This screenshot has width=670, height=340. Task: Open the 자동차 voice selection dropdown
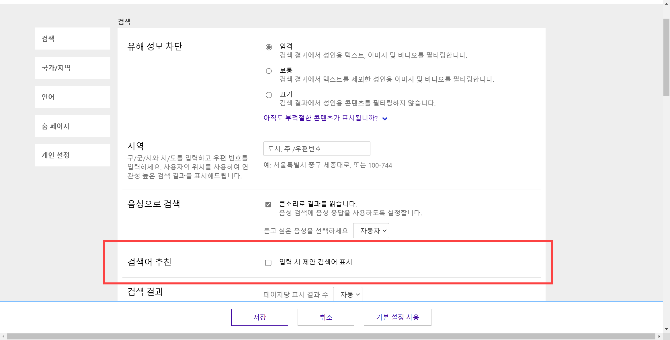coord(371,231)
